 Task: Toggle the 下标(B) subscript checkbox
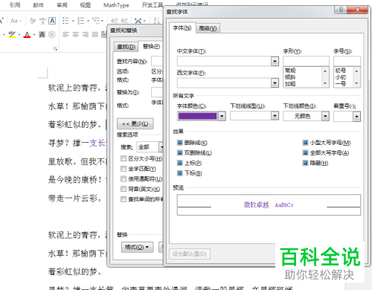pyautogui.click(x=180, y=173)
